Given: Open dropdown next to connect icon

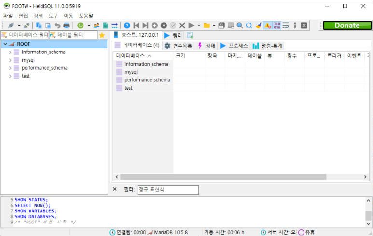Looking at the screenshot, I should 19,26.
